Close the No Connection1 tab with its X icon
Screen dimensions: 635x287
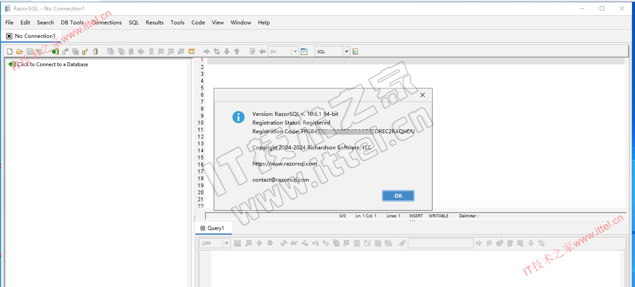click(x=9, y=36)
